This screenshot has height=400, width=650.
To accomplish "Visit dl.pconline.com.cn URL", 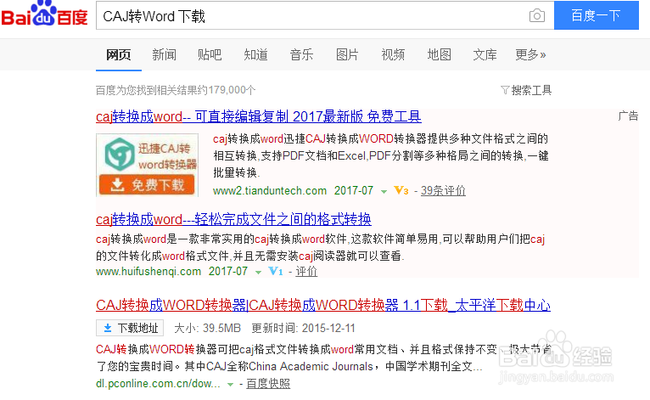I will (x=158, y=383).
